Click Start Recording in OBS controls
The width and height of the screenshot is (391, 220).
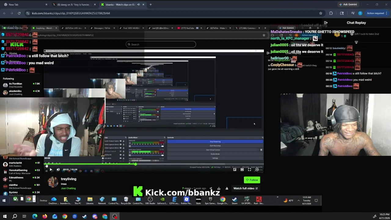215,146
